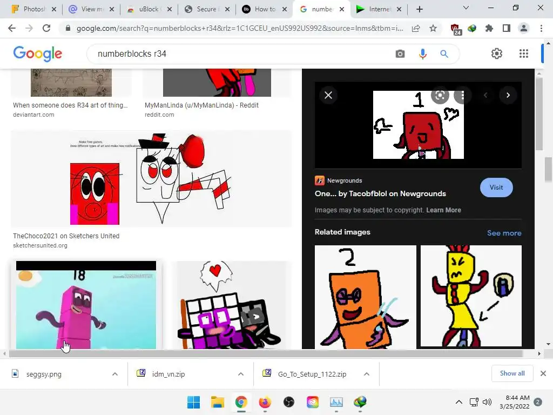The height and width of the screenshot is (415, 553).
Task: Open a new browser tab
Action: [x=419, y=9]
